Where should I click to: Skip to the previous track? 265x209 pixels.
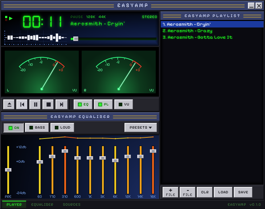pos(22,104)
